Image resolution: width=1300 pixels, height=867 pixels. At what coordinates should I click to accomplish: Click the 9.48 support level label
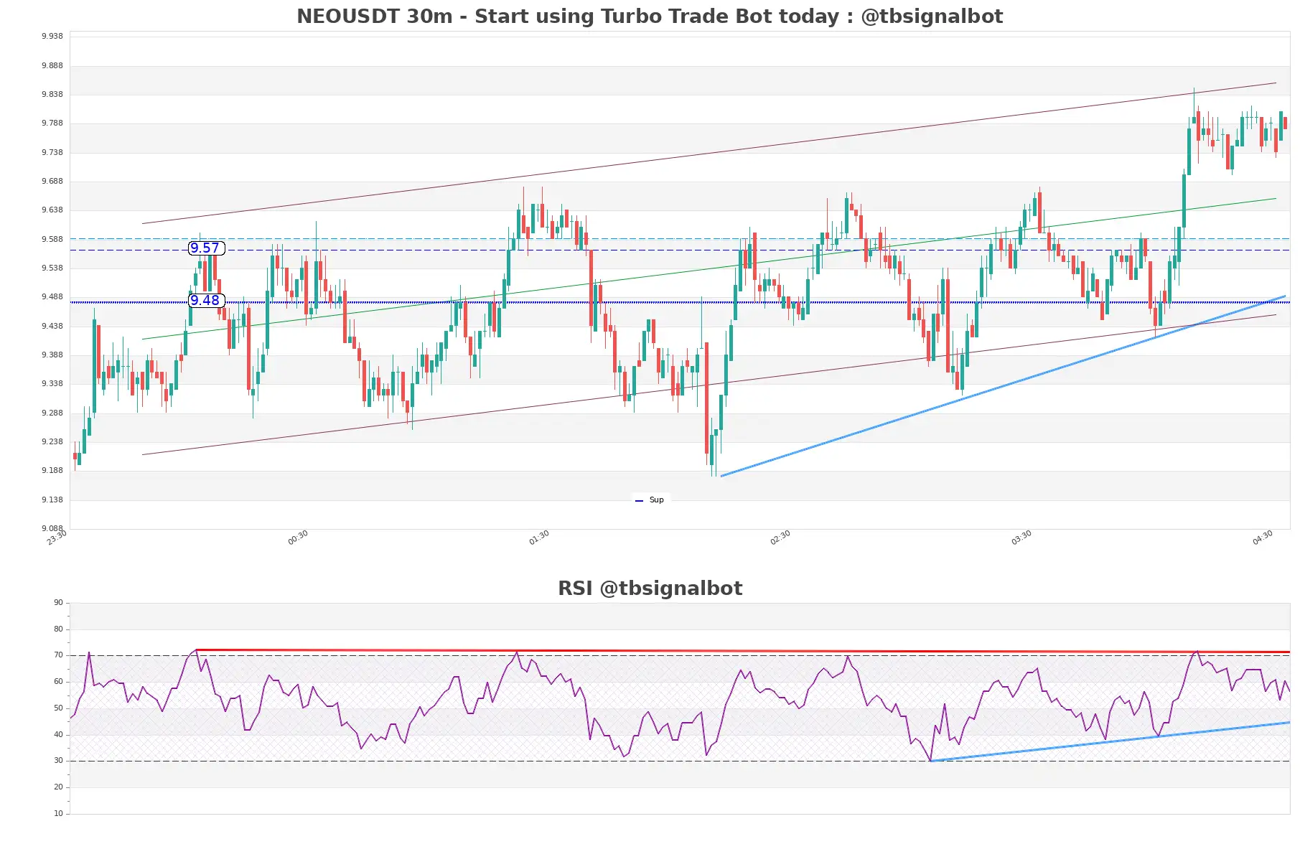click(x=207, y=301)
